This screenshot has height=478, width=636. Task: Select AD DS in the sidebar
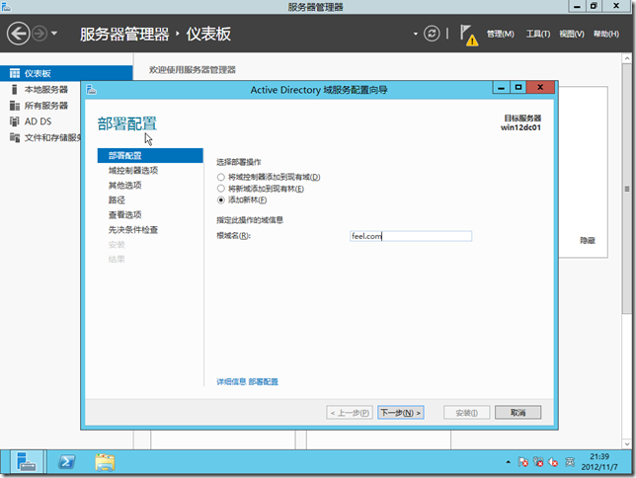(x=38, y=121)
